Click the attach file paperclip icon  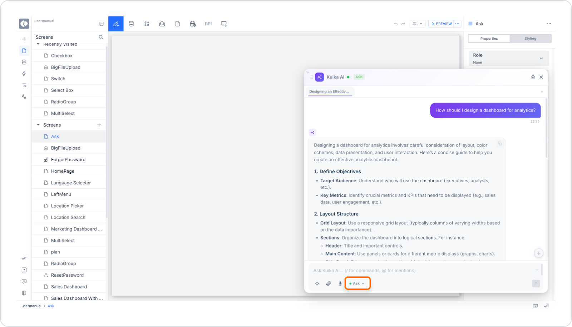coord(329,283)
